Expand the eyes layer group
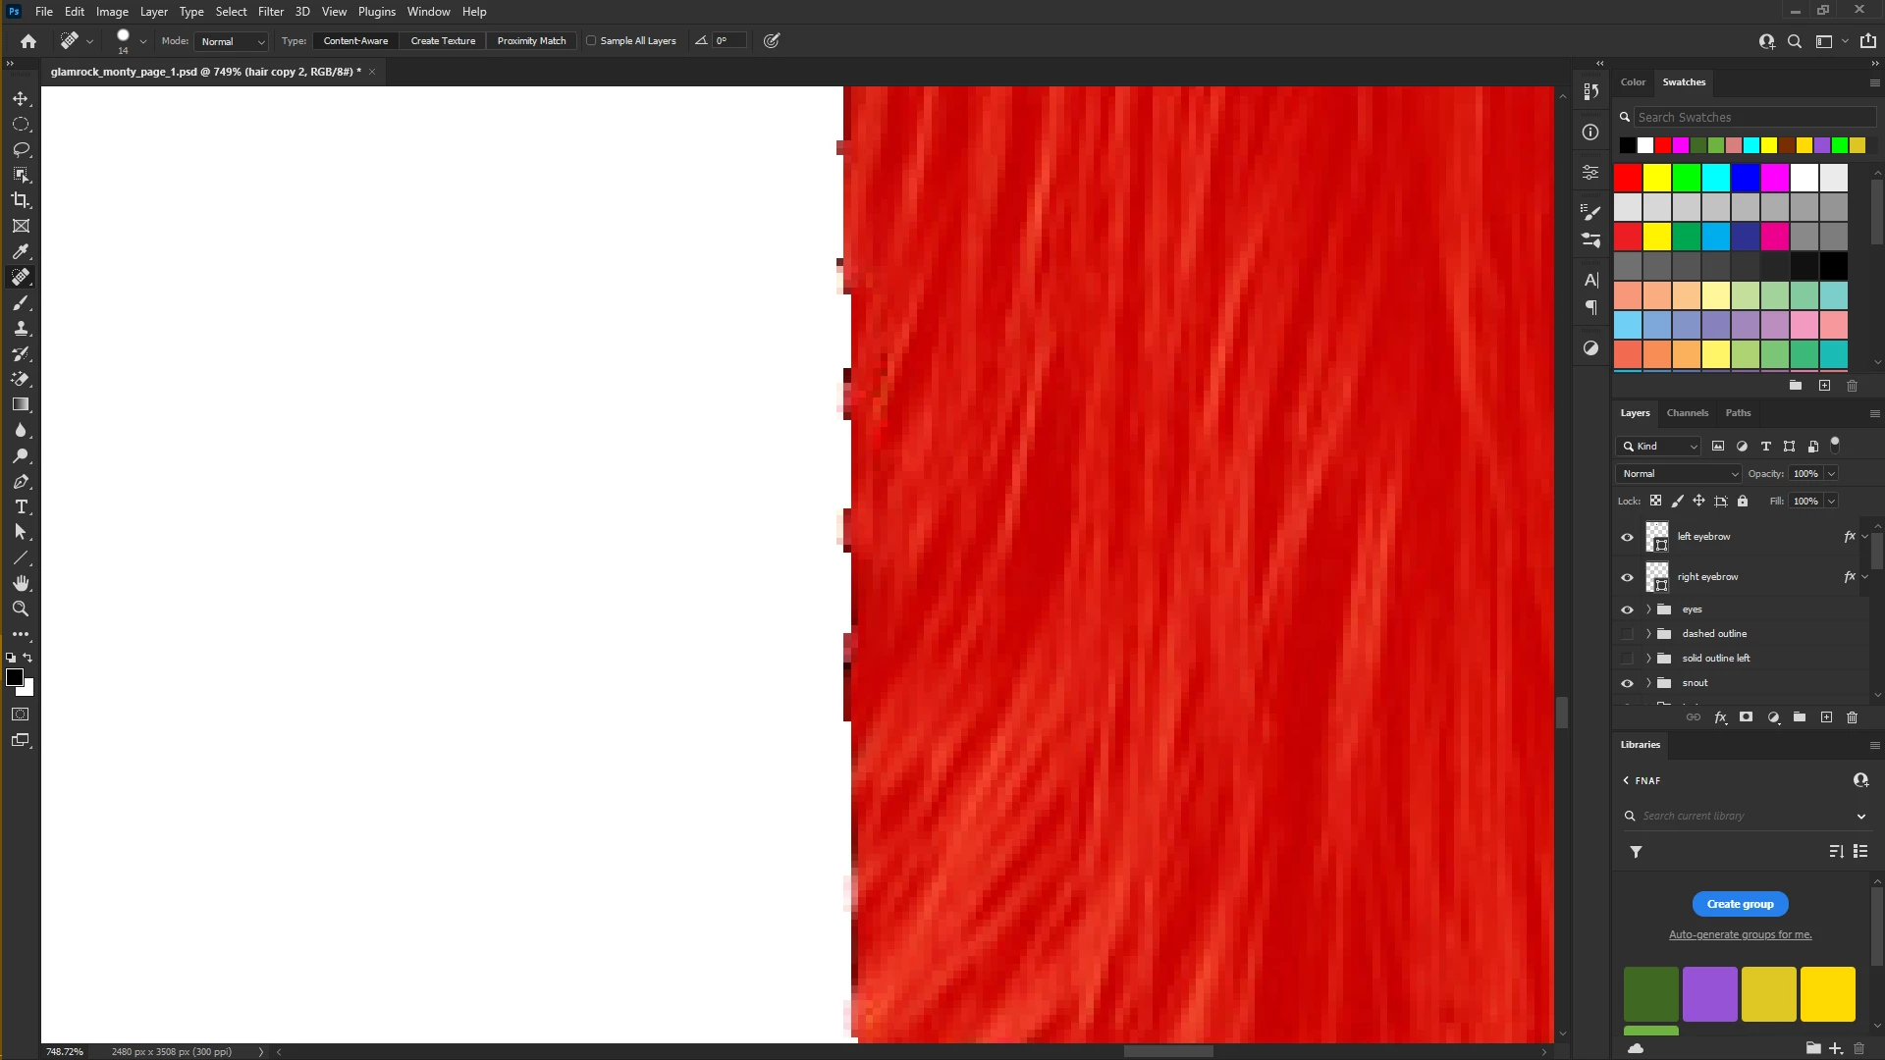 (x=1648, y=609)
